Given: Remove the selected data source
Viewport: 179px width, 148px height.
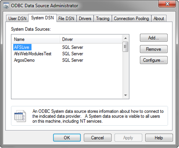Looking at the screenshot, I should point(154,49).
